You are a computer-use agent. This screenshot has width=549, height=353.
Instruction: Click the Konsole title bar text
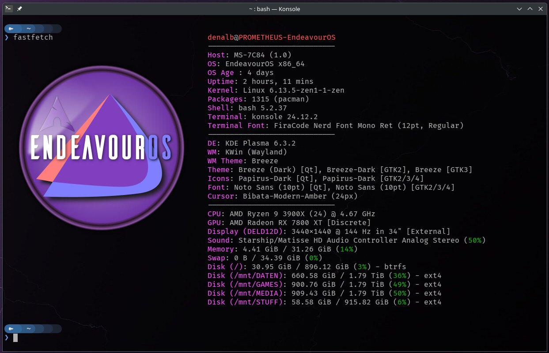pyautogui.click(x=275, y=9)
